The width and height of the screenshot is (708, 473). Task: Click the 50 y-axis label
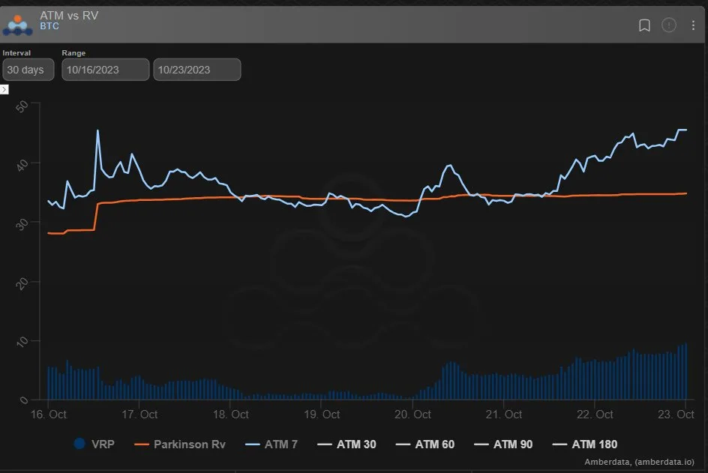22,106
